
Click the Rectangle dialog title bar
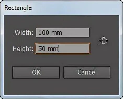(61, 8)
